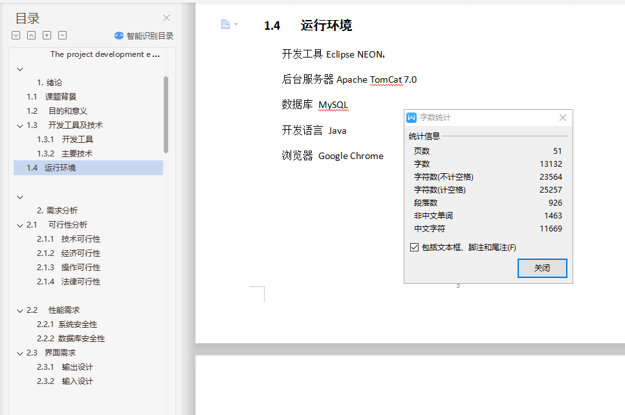Jump to 2.1.4 法律可行性
This screenshot has width=625, height=415.
(69, 282)
